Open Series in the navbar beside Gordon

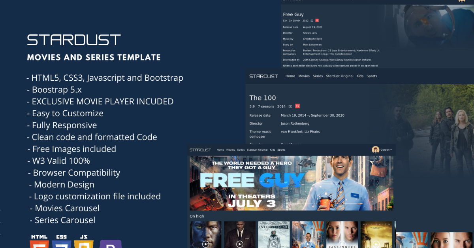241,150
